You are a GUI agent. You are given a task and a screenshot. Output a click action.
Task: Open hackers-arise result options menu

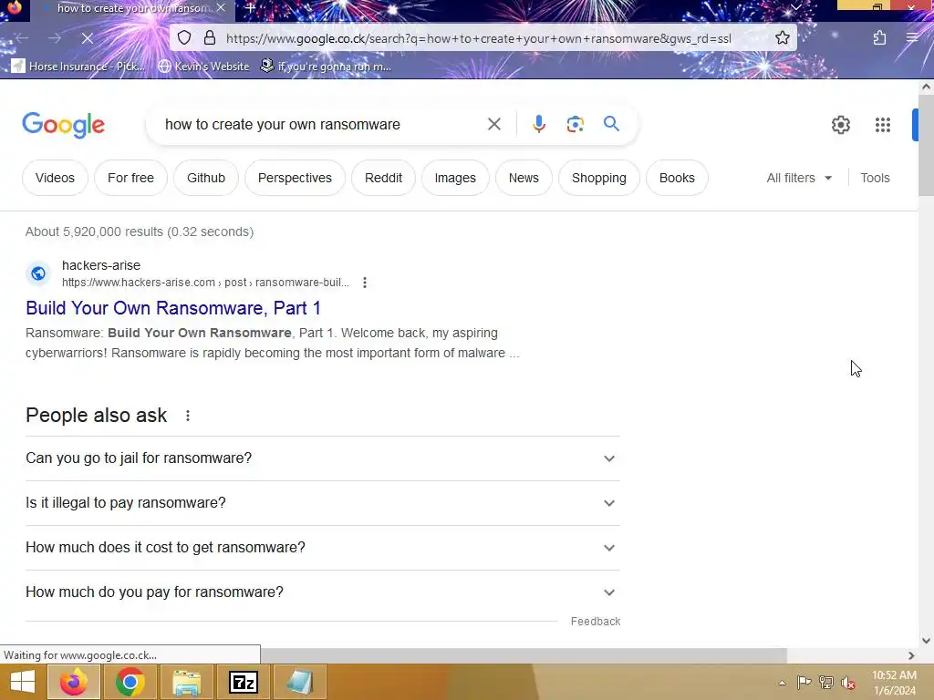pyautogui.click(x=365, y=283)
